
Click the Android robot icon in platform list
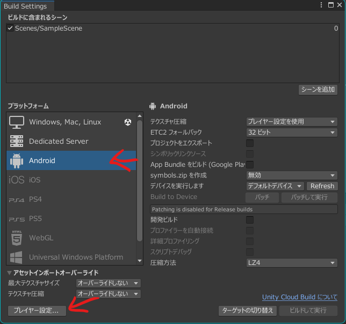pyautogui.click(x=17, y=161)
